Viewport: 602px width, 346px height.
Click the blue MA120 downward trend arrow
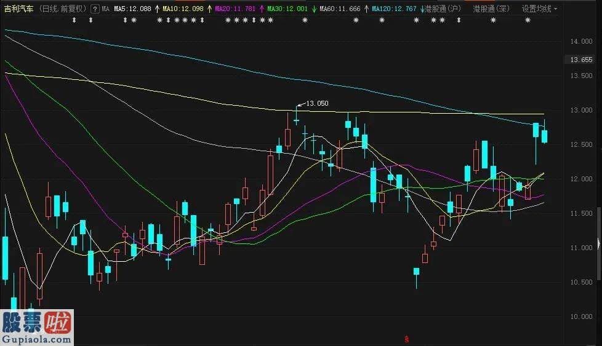[x=422, y=9]
